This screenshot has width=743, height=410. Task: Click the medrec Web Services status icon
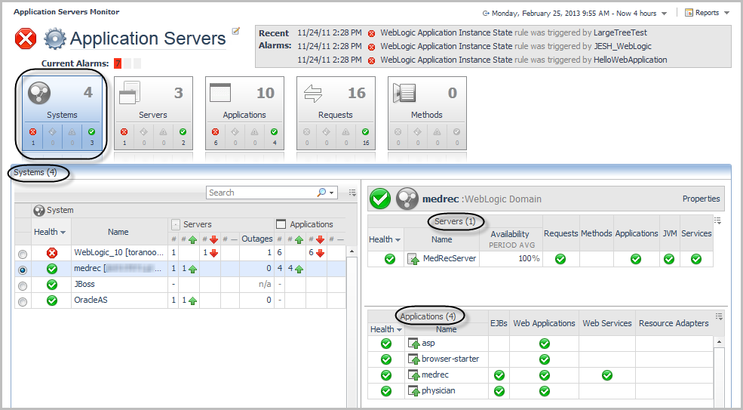coord(607,375)
